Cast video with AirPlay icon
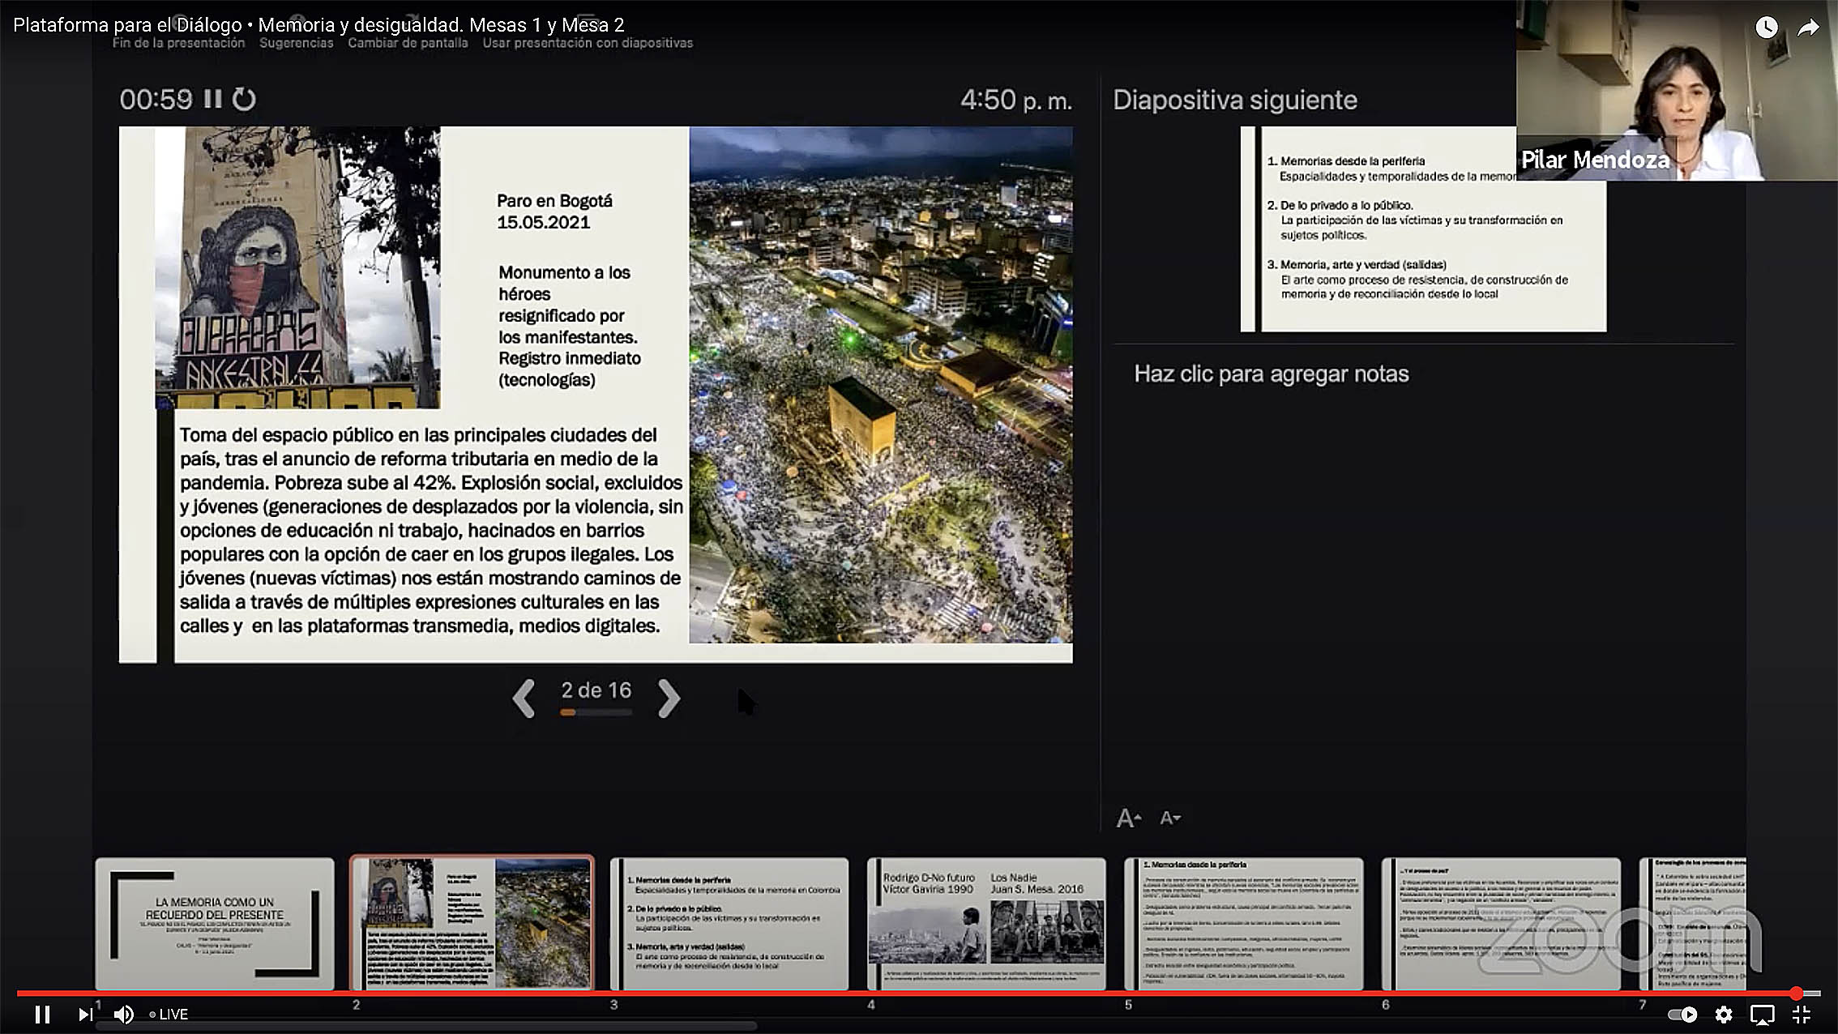This screenshot has width=1838, height=1034. pos(1762,1015)
